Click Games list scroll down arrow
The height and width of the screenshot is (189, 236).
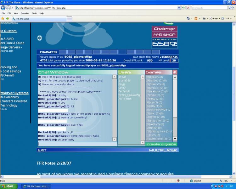coord(175,139)
